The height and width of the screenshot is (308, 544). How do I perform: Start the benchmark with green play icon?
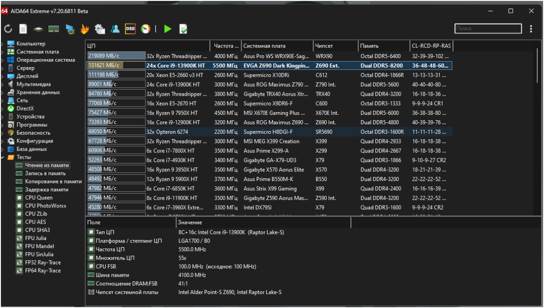coord(168,29)
